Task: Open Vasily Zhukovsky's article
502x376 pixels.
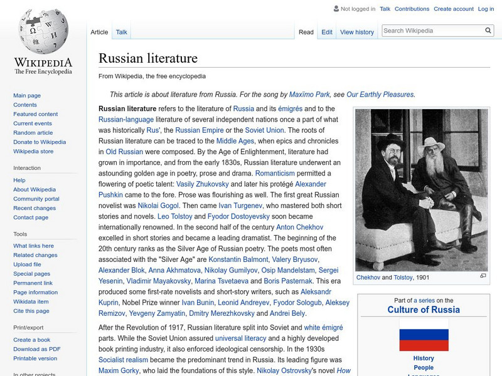Action: [202, 184]
